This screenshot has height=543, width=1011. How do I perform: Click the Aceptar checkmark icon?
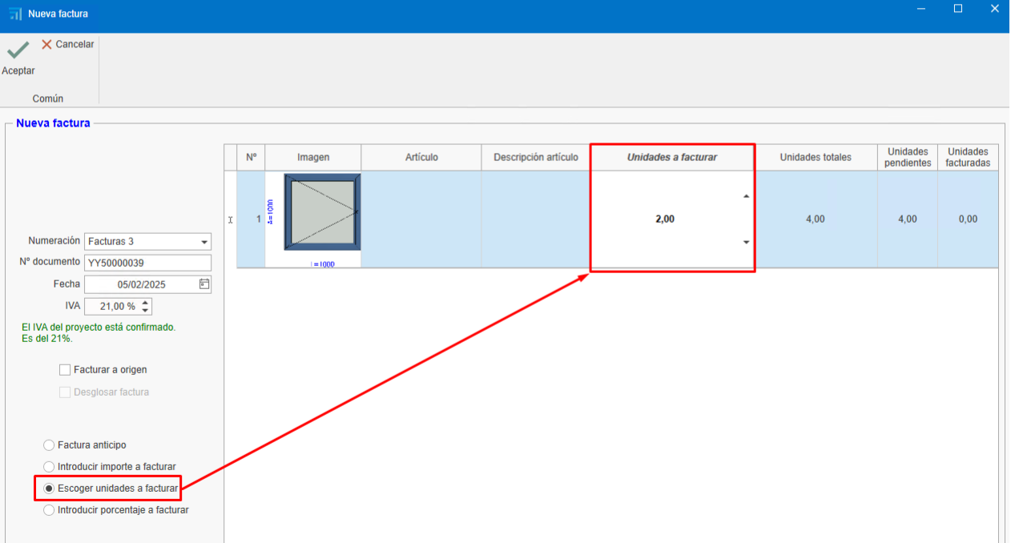point(18,51)
